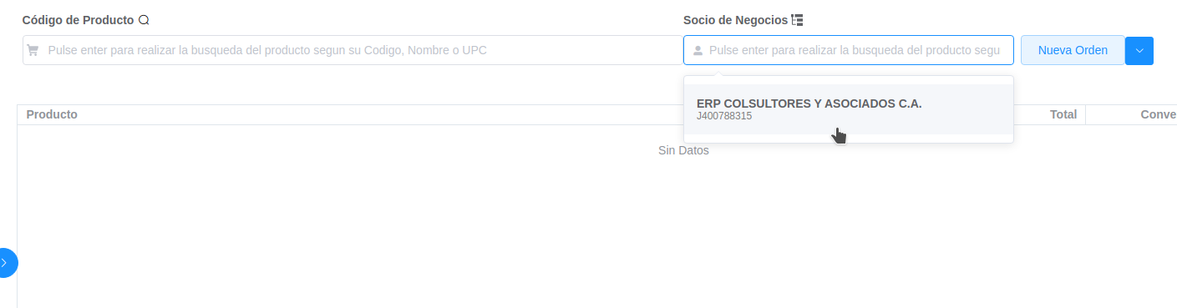Focus the product code search input

pos(351,50)
